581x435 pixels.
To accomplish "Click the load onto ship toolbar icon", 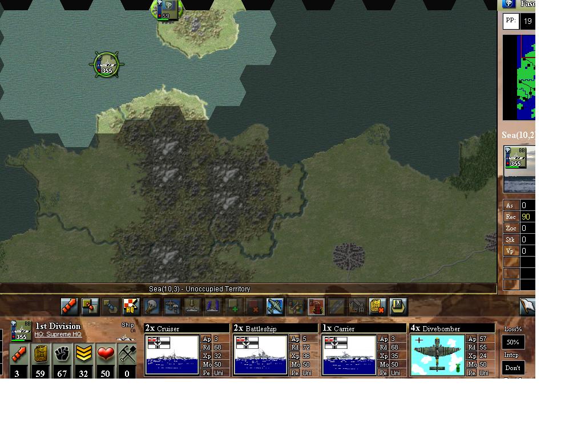I will click(x=193, y=307).
